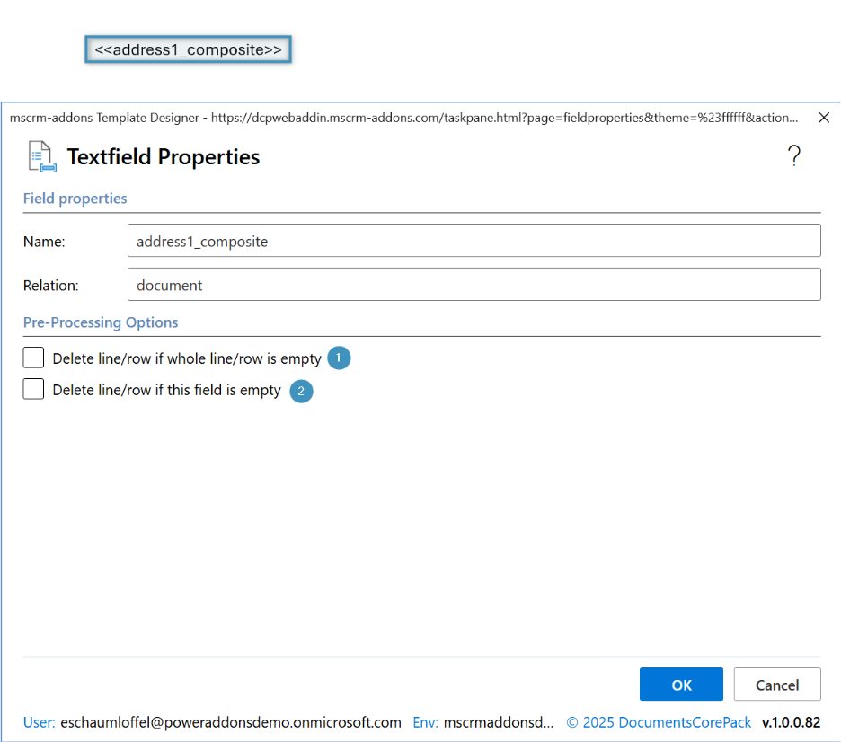This screenshot has height=742, width=841.
Task: Focus the Relation input field
Action: pos(474,285)
